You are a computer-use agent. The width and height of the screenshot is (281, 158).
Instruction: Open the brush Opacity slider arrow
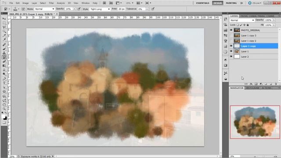(74, 9)
